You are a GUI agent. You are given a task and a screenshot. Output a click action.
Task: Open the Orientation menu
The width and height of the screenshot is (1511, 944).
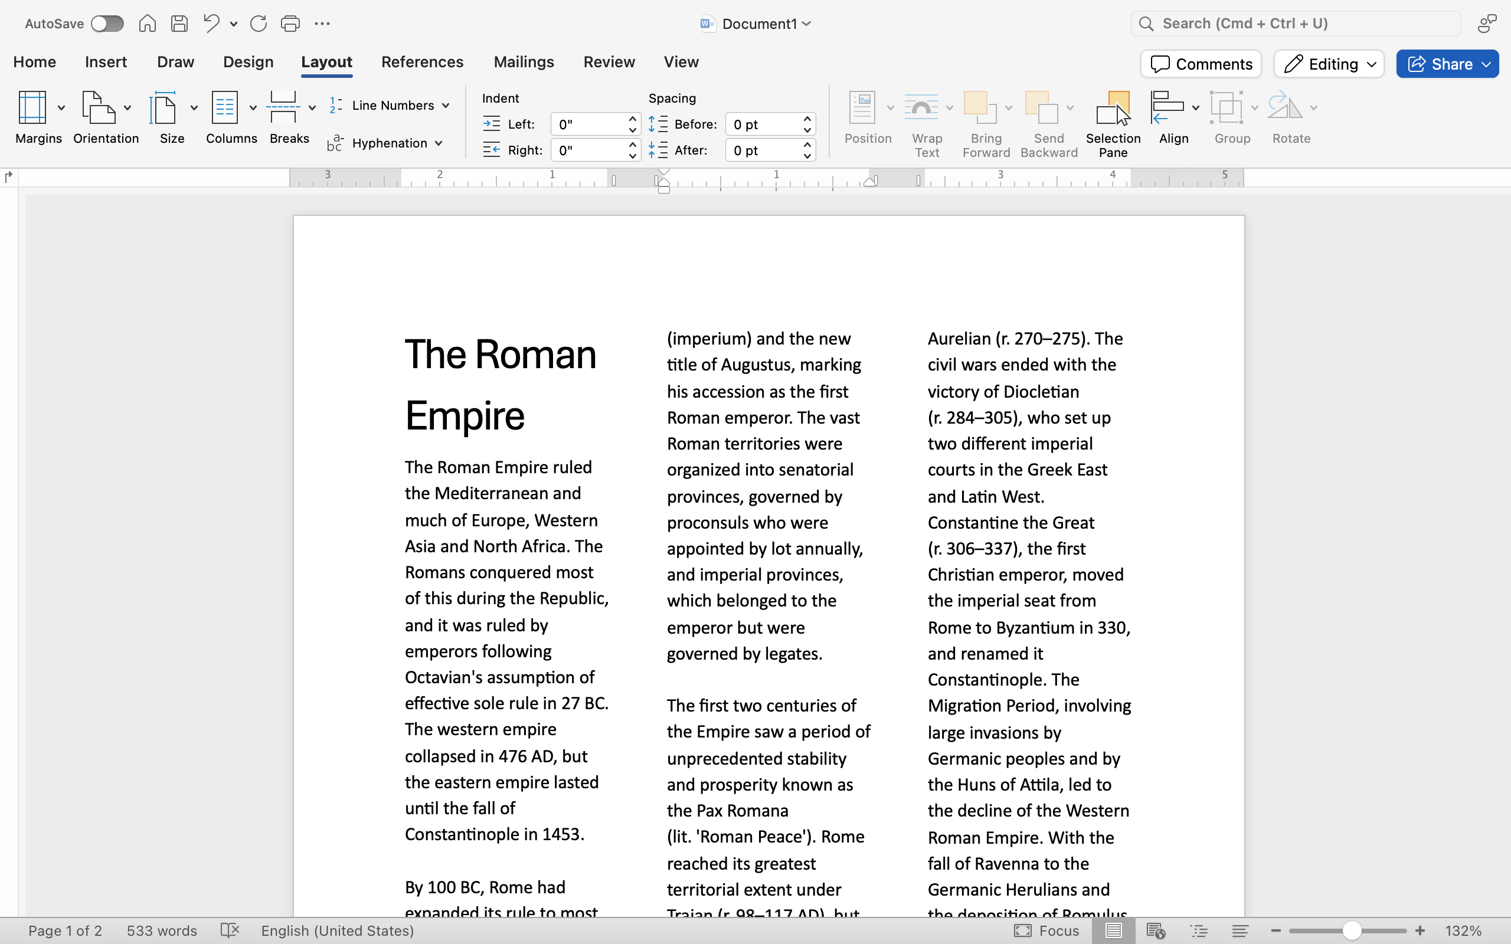point(106,117)
